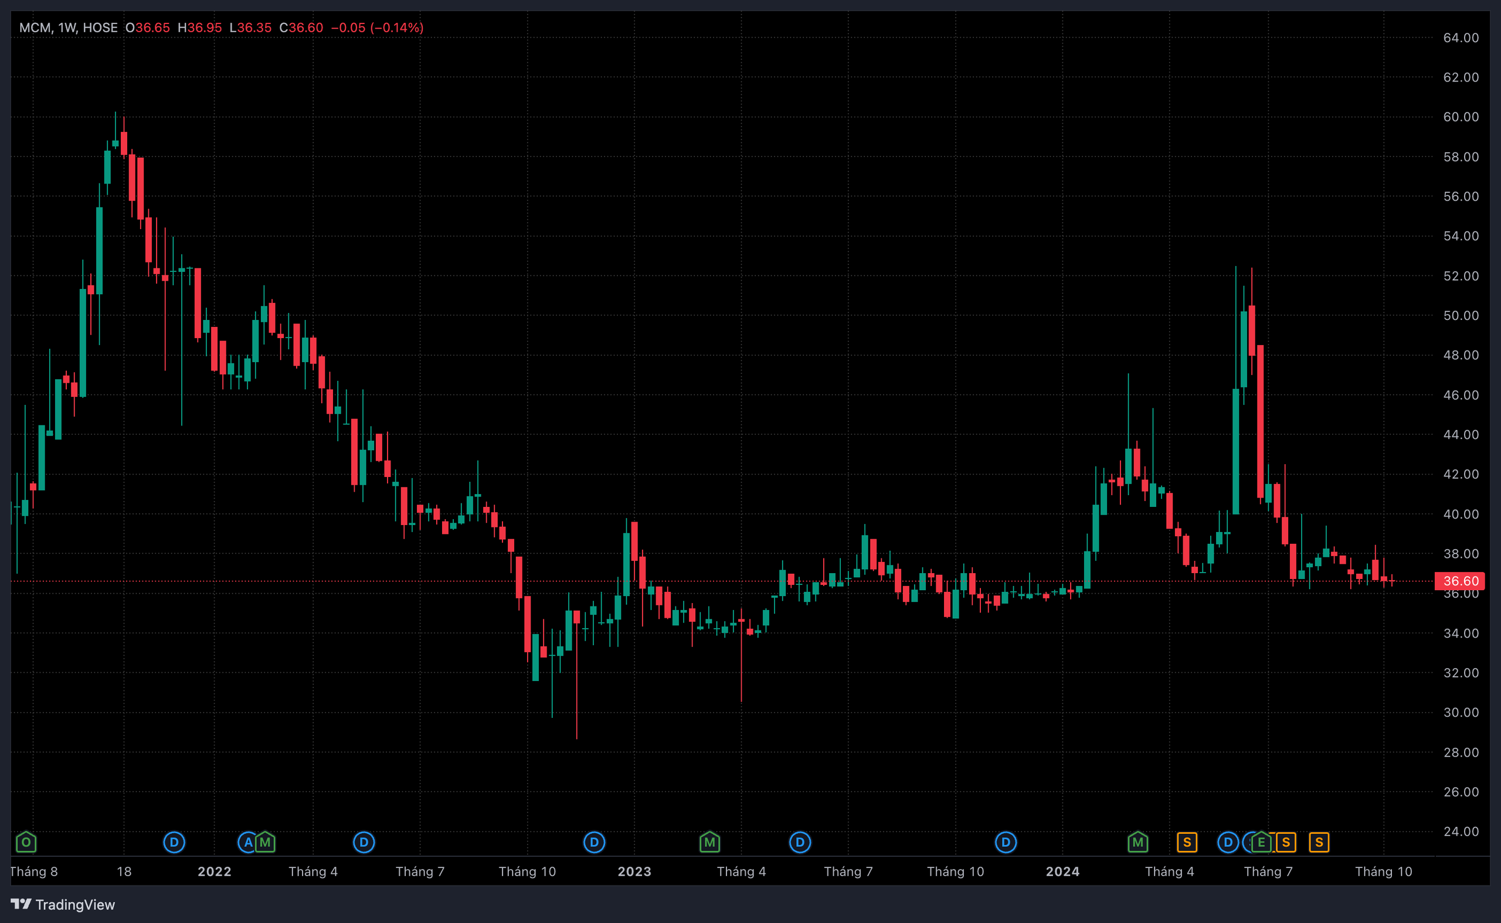
Task: Click the 2024 time axis label
Action: 1062,872
